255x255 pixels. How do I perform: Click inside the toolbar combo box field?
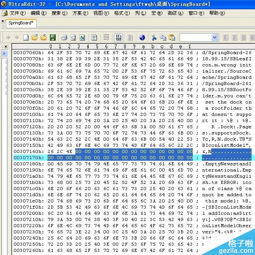pyautogui.click(x=196, y=37)
